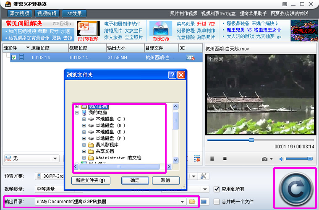This screenshot has width=319, height=210.
Task: Open 照片制作视频 link
Action: [184, 13]
